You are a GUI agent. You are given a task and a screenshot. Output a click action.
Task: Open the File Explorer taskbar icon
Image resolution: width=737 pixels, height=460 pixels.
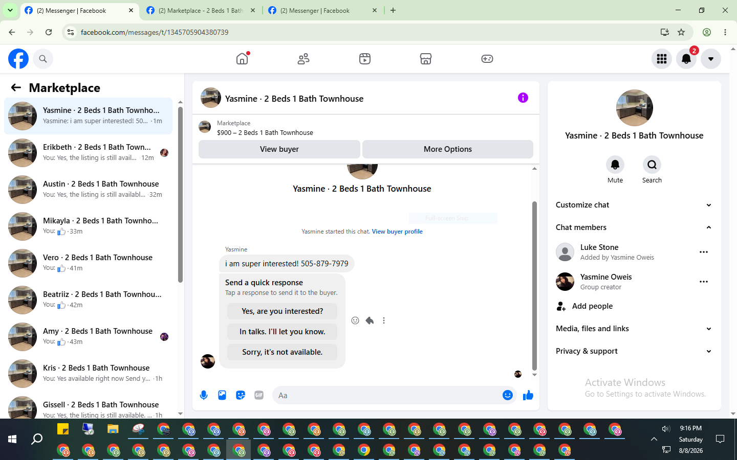point(113,429)
